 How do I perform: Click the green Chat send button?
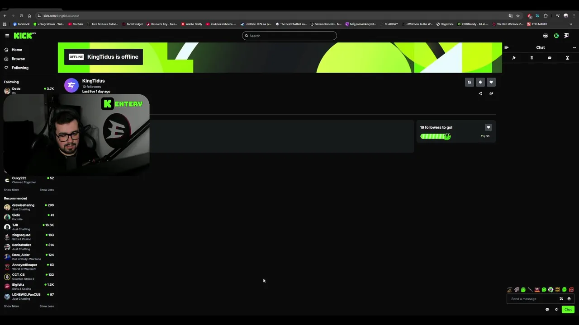[568, 309]
